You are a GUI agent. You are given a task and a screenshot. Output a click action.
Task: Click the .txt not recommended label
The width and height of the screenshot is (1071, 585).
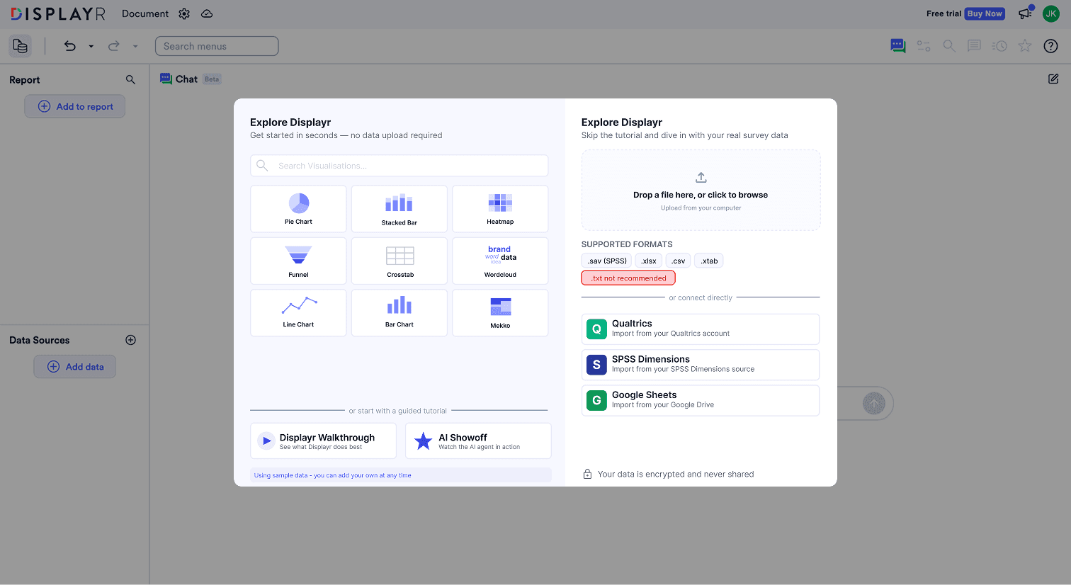tap(628, 278)
